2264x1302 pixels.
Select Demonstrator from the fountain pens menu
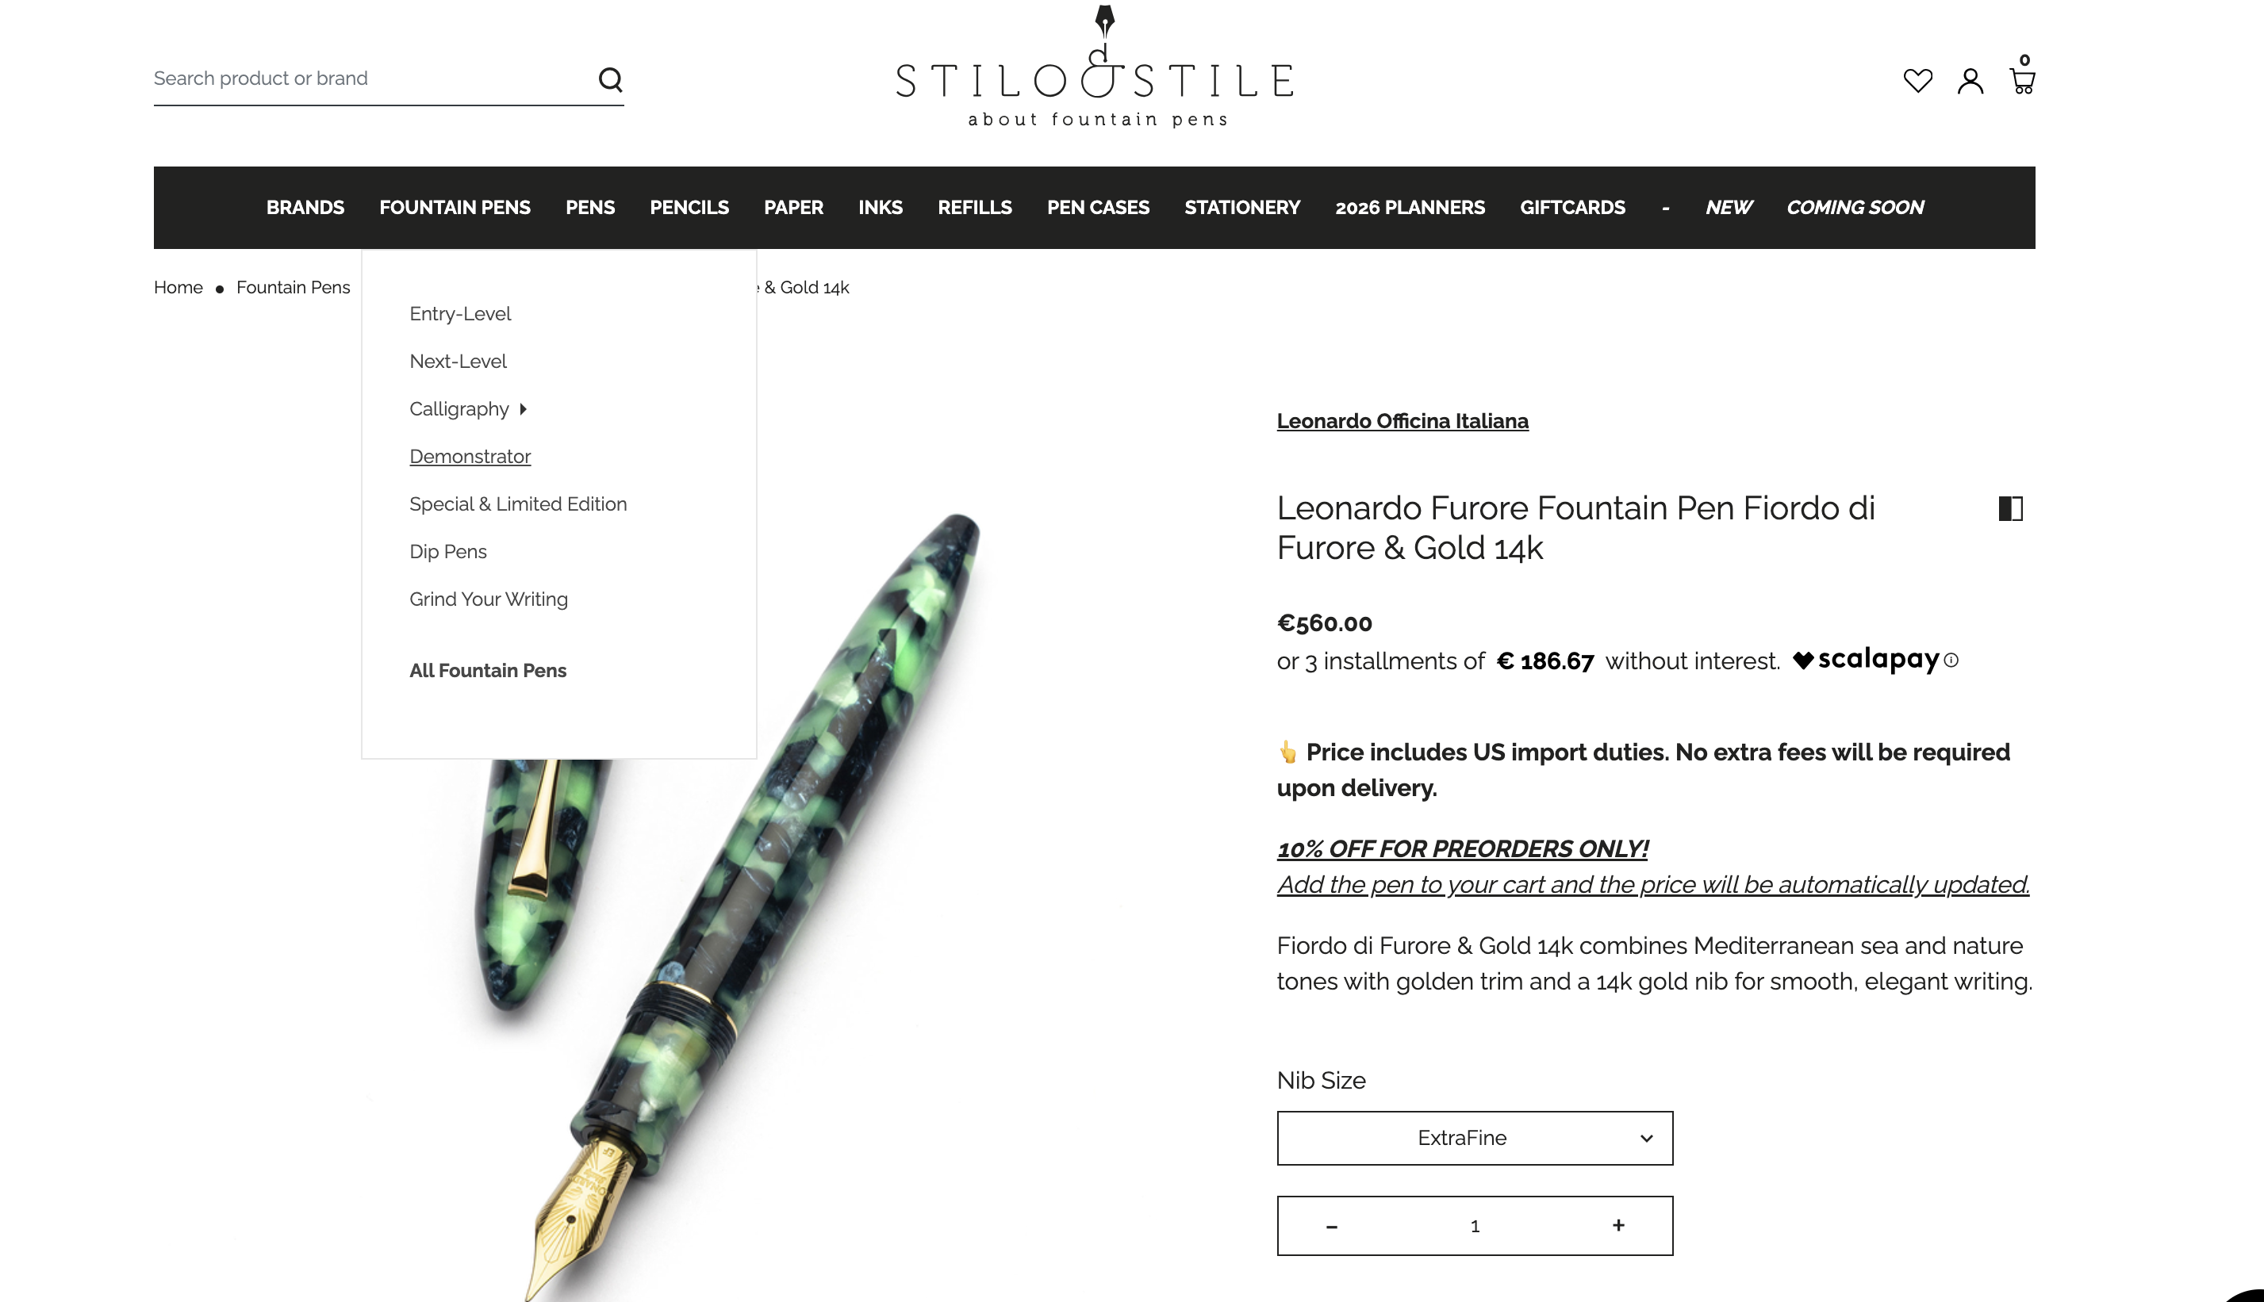pos(470,456)
